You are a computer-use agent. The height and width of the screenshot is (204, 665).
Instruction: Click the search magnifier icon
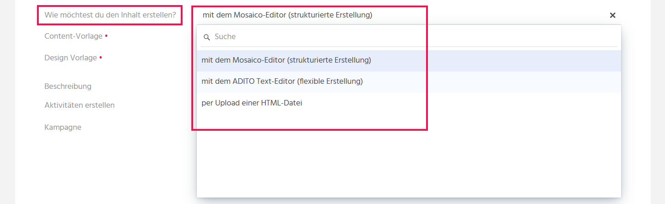(x=207, y=37)
